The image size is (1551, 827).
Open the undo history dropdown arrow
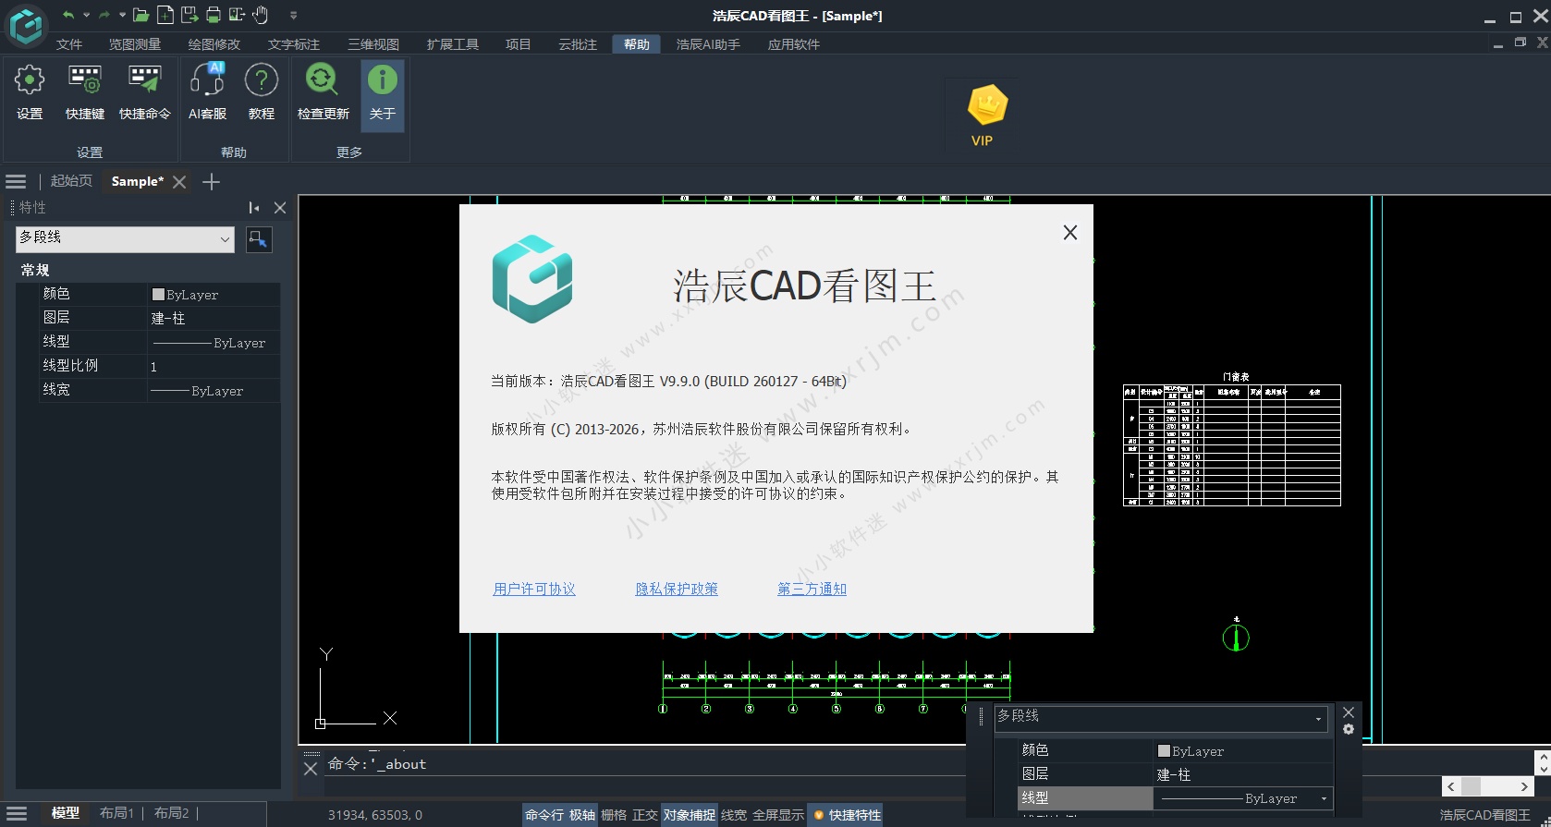[87, 15]
